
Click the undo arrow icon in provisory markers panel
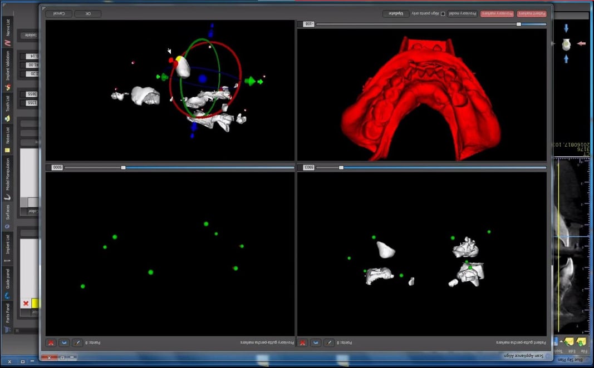click(64, 342)
